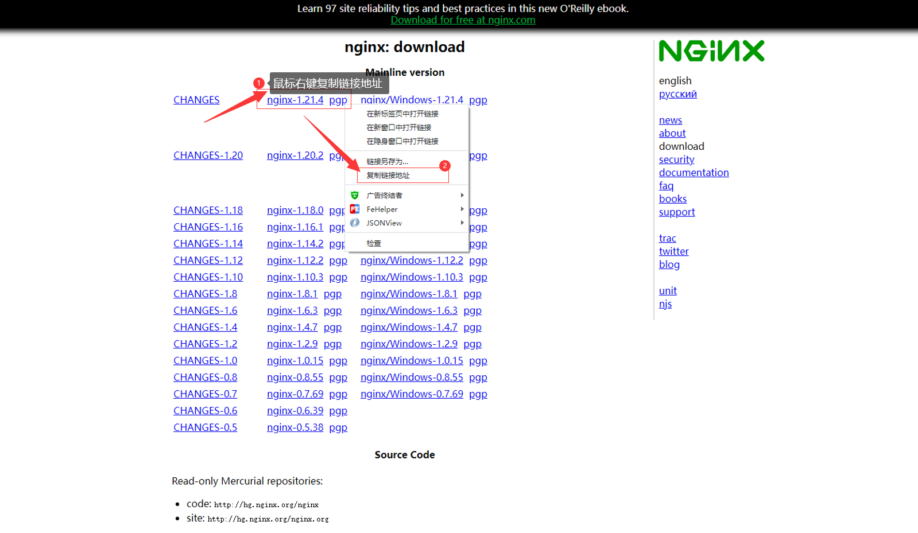Open the support link
Image resolution: width=918 pixels, height=533 pixels.
coord(677,212)
